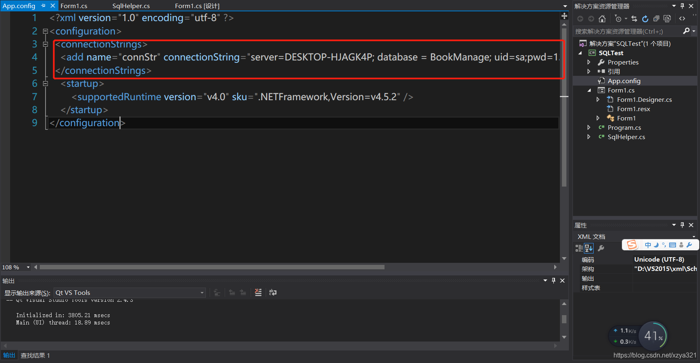Click Sync with Active Document arrows icon

click(634, 19)
